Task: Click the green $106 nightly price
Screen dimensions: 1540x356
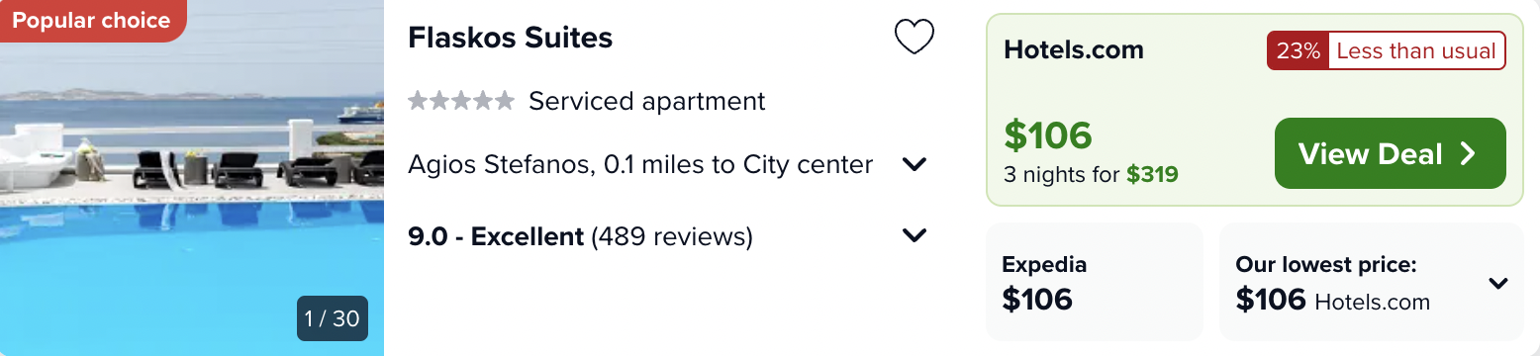Action: (x=1048, y=135)
